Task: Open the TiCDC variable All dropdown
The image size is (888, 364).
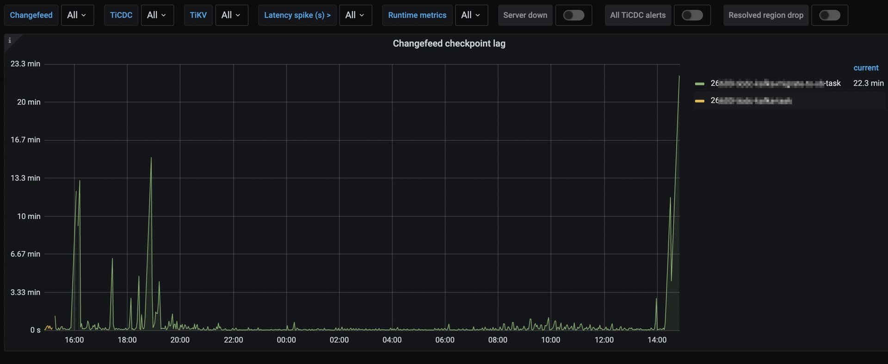Action: coord(157,15)
